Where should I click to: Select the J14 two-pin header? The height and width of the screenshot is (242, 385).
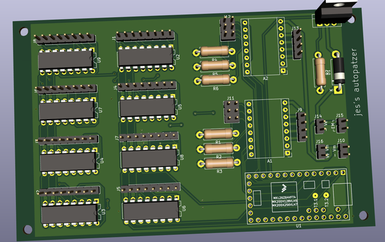click(320, 126)
